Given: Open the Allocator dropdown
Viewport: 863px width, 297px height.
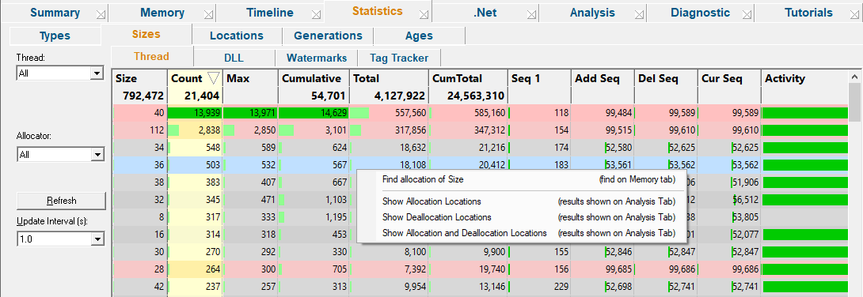Looking at the screenshot, I should [x=97, y=155].
